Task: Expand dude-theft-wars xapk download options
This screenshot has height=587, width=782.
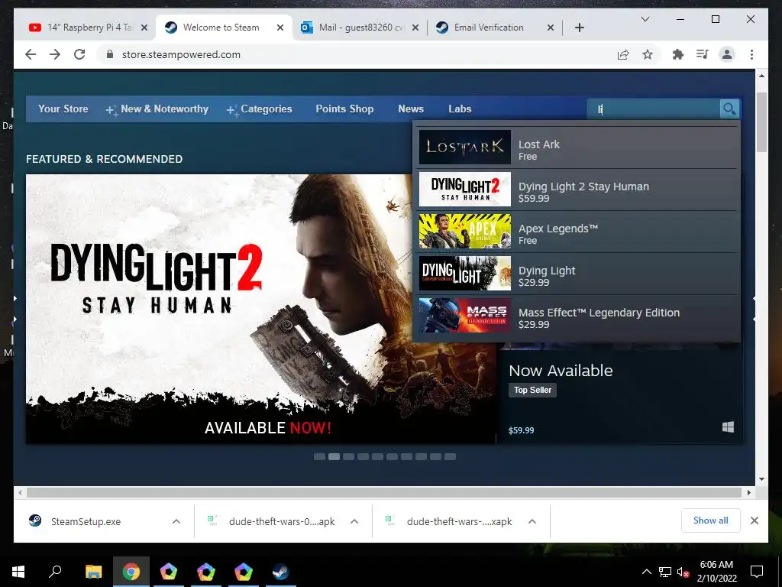Action: 532,521
